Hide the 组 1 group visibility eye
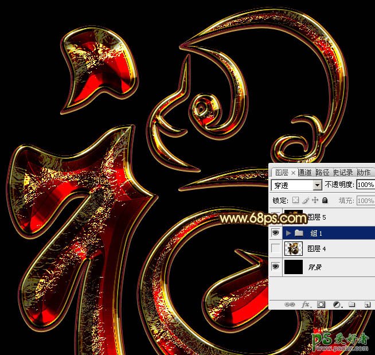 point(276,233)
